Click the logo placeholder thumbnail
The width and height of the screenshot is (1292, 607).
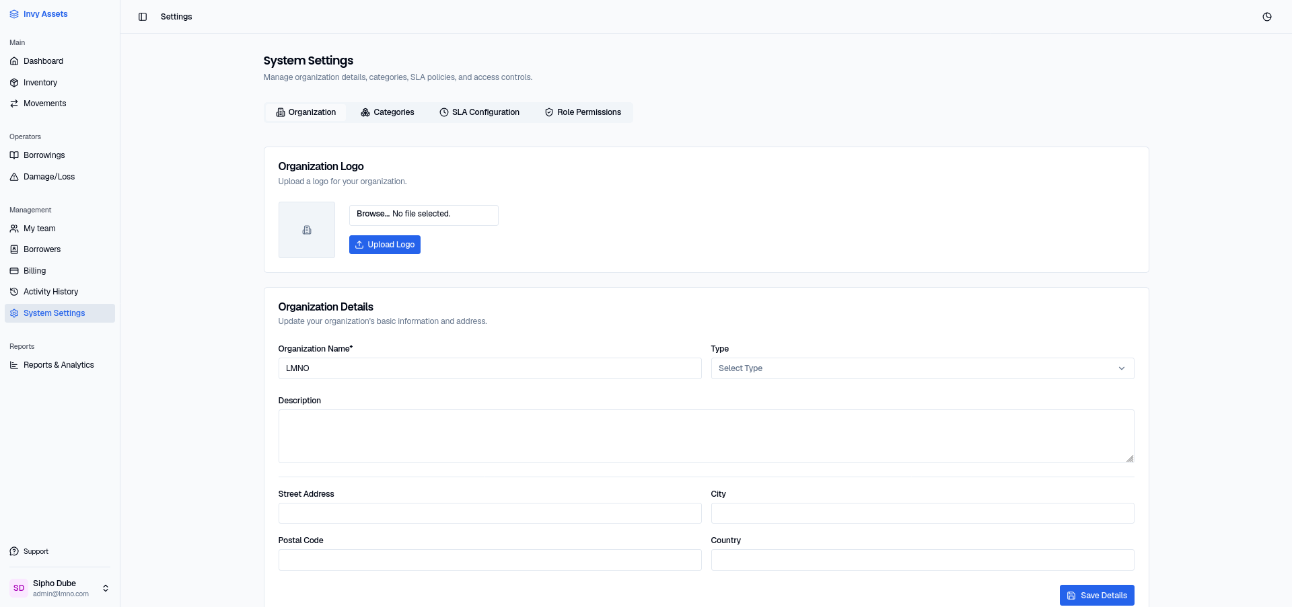[307, 230]
